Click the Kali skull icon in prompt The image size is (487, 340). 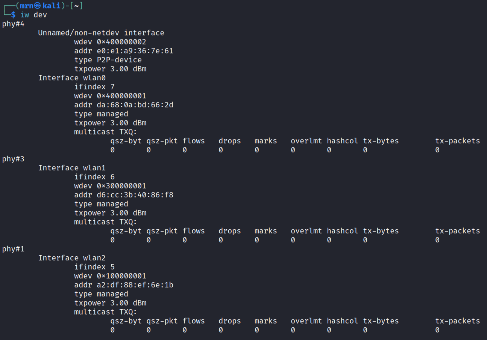coord(37,6)
